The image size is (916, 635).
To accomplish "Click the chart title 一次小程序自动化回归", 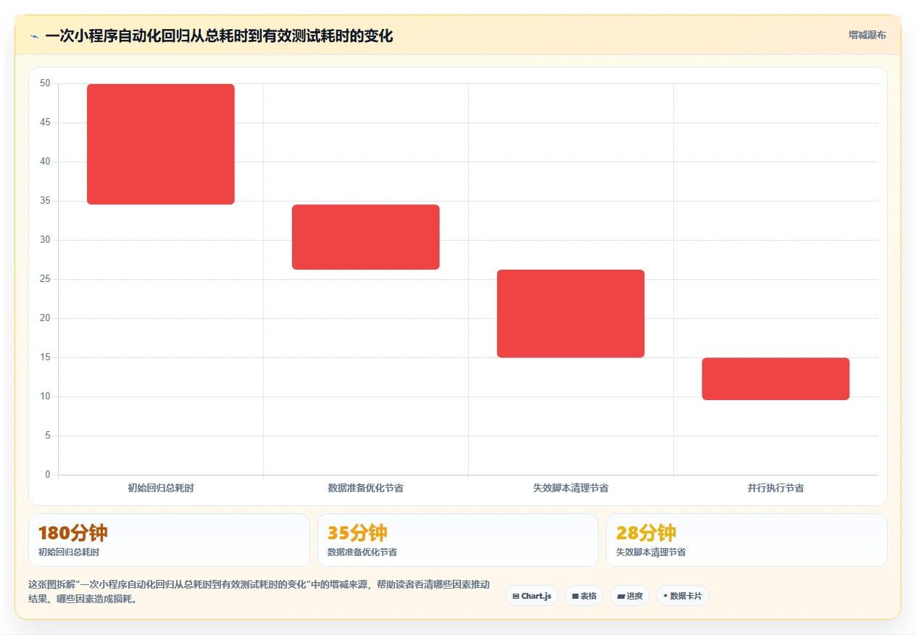I will click(x=219, y=36).
